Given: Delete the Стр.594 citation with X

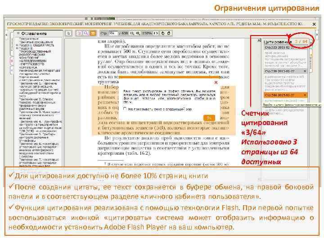Looking at the screenshot, I should [x=305, y=95].
